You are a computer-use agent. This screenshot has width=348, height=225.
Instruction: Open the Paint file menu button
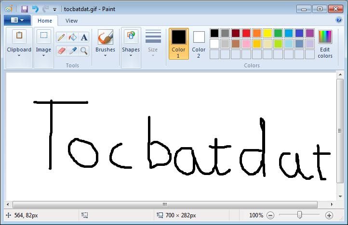[17, 20]
